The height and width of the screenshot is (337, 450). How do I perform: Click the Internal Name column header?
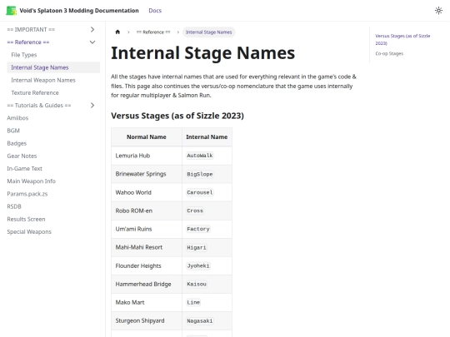click(207, 137)
